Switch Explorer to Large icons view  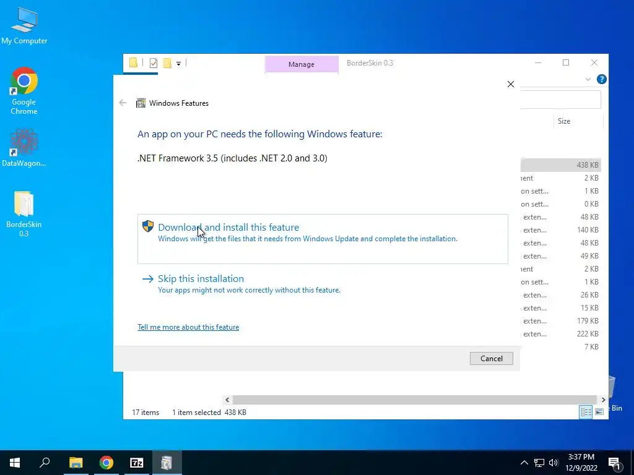click(x=599, y=412)
